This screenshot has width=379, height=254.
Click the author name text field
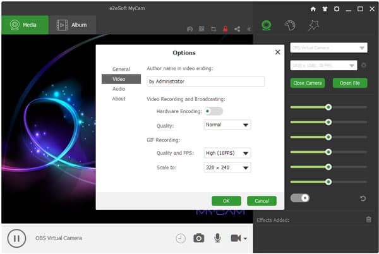click(x=205, y=82)
